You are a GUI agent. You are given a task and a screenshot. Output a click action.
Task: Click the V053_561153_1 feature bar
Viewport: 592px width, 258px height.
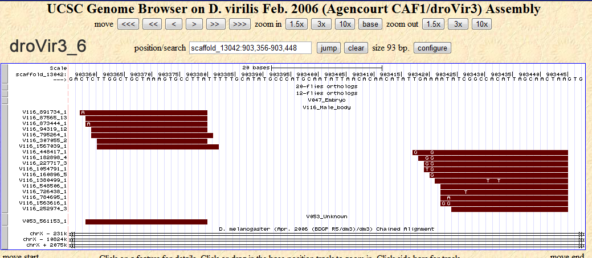coord(146,222)
